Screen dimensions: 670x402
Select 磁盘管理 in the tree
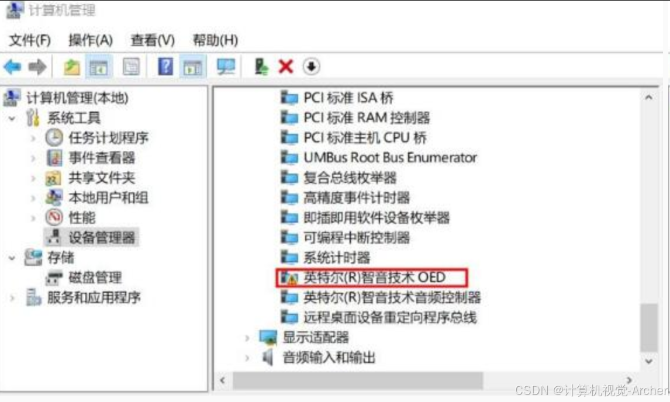pyautogui.click(x=95, y=278)
